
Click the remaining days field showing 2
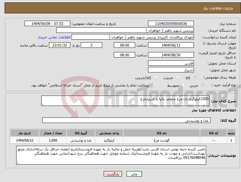click(x=91, y=45)
